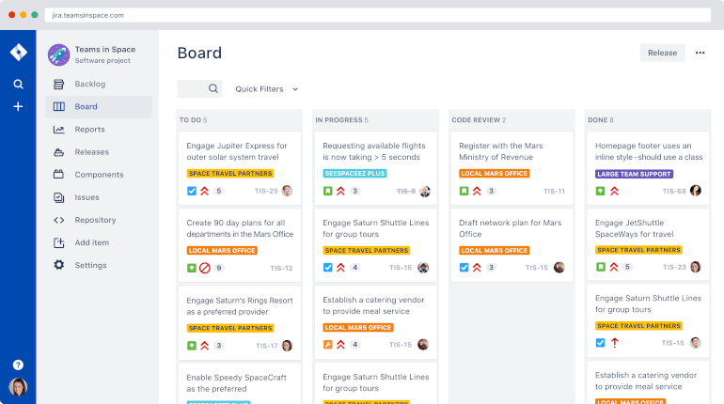Click the browser address bar
The width and height of the screenshot is (724, 404).
click(x=378, y=15)
